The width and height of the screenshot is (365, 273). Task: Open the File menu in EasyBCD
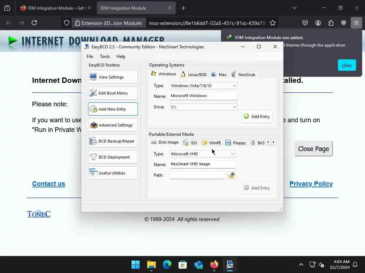pos(90,57)
